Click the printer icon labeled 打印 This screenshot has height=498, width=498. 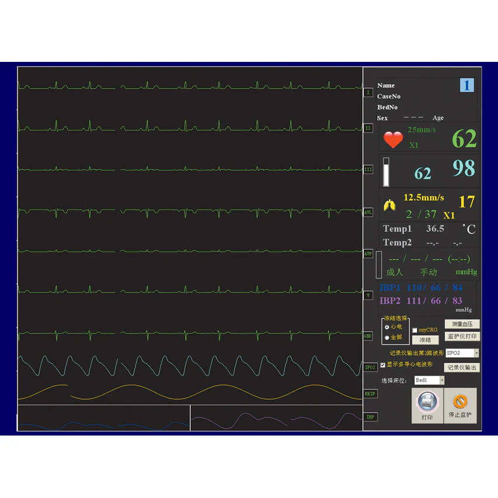(x=427, y=406)
